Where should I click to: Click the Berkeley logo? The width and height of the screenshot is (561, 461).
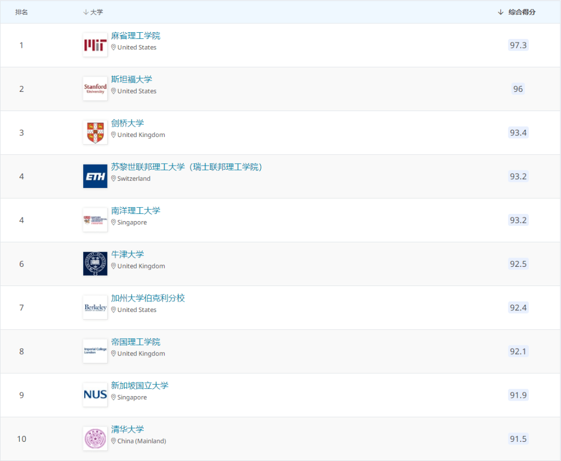95,307
